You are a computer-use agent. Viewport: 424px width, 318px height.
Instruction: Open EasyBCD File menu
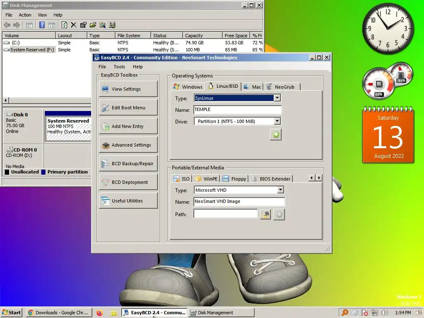[102, 67]
